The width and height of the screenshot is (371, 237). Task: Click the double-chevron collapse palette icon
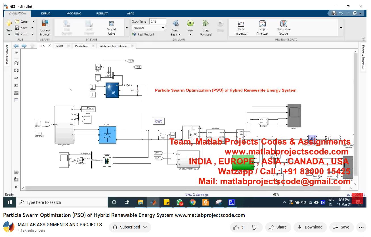coord(16,187)
